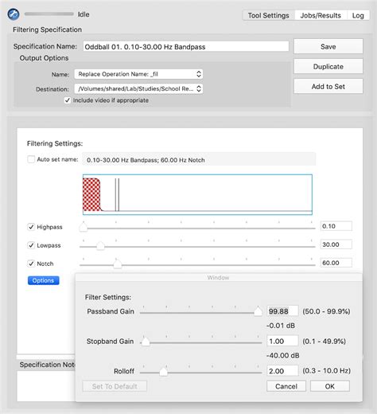Click the blue waveform tool icon
The height and width of the screenshot is (414, 377).
14,14
